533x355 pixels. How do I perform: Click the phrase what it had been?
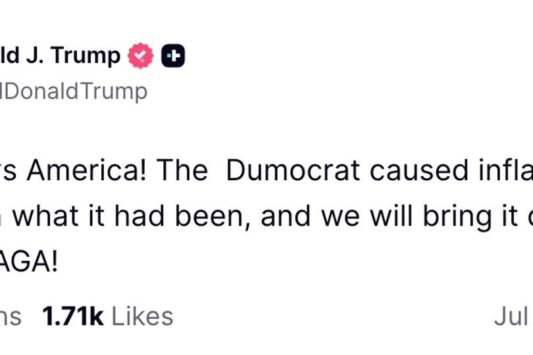click(x=128, y=216)
